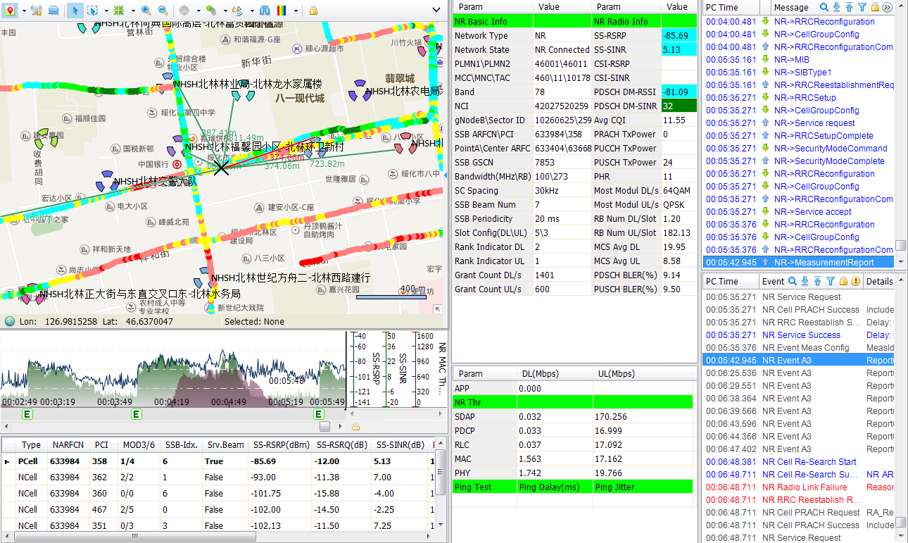The width and height of the screenshot is (908, 543).
Task: Filter the Event list
Action: tap(831, 281)
